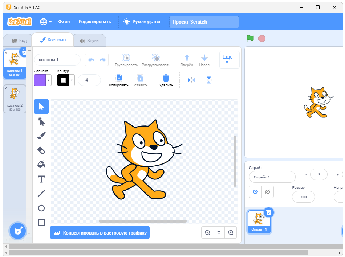345x257 pixels.
Task: Hide the sprite with crossed-eye icon
Action: 268,192
